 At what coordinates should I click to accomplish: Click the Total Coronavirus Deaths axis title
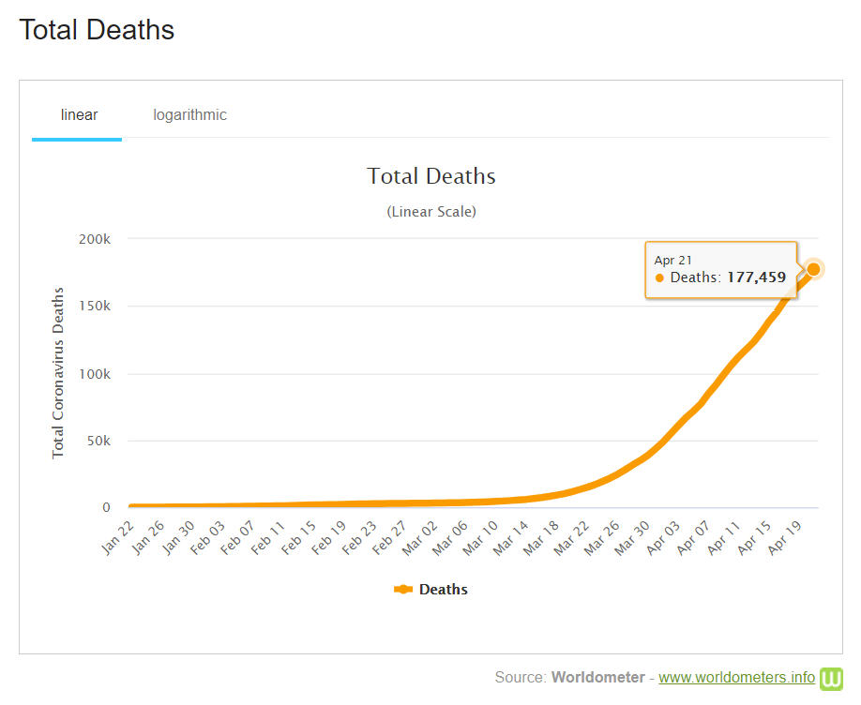[58, 373]
